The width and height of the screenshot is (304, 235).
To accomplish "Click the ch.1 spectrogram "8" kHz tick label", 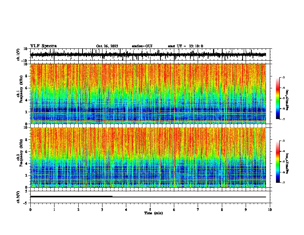I will click(x=27, y=76).
